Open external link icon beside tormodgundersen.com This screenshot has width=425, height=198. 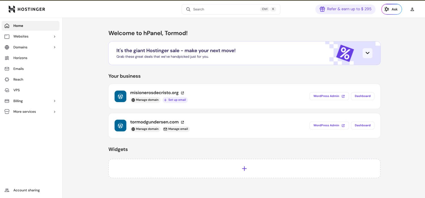[182, 122]
